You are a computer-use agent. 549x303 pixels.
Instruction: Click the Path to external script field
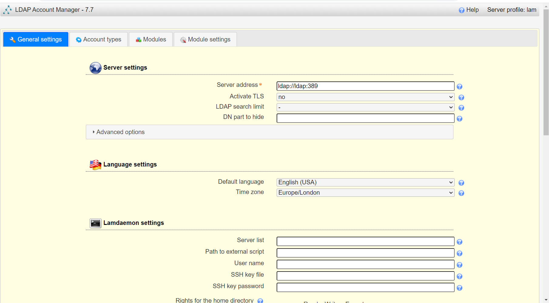point(365,253)
